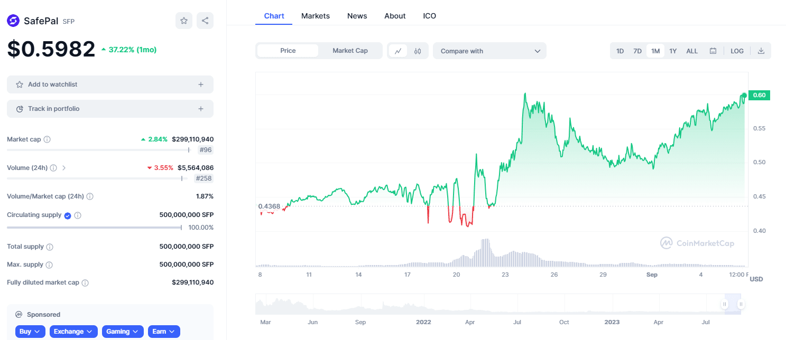This screenshot has width=786, height=340.
Task: Click the star favorite icon
Action: point(184,21)
